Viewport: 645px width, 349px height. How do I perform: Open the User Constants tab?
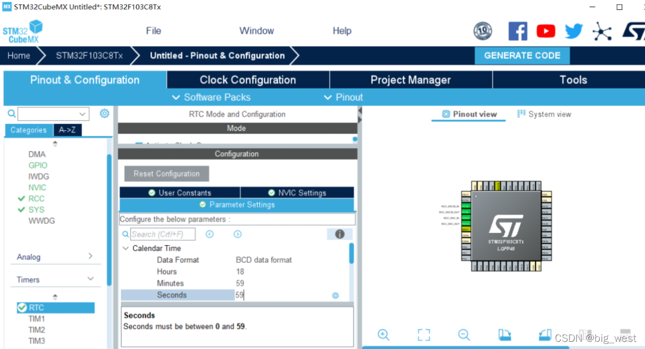pyautogui.click(x=180, y=192)
